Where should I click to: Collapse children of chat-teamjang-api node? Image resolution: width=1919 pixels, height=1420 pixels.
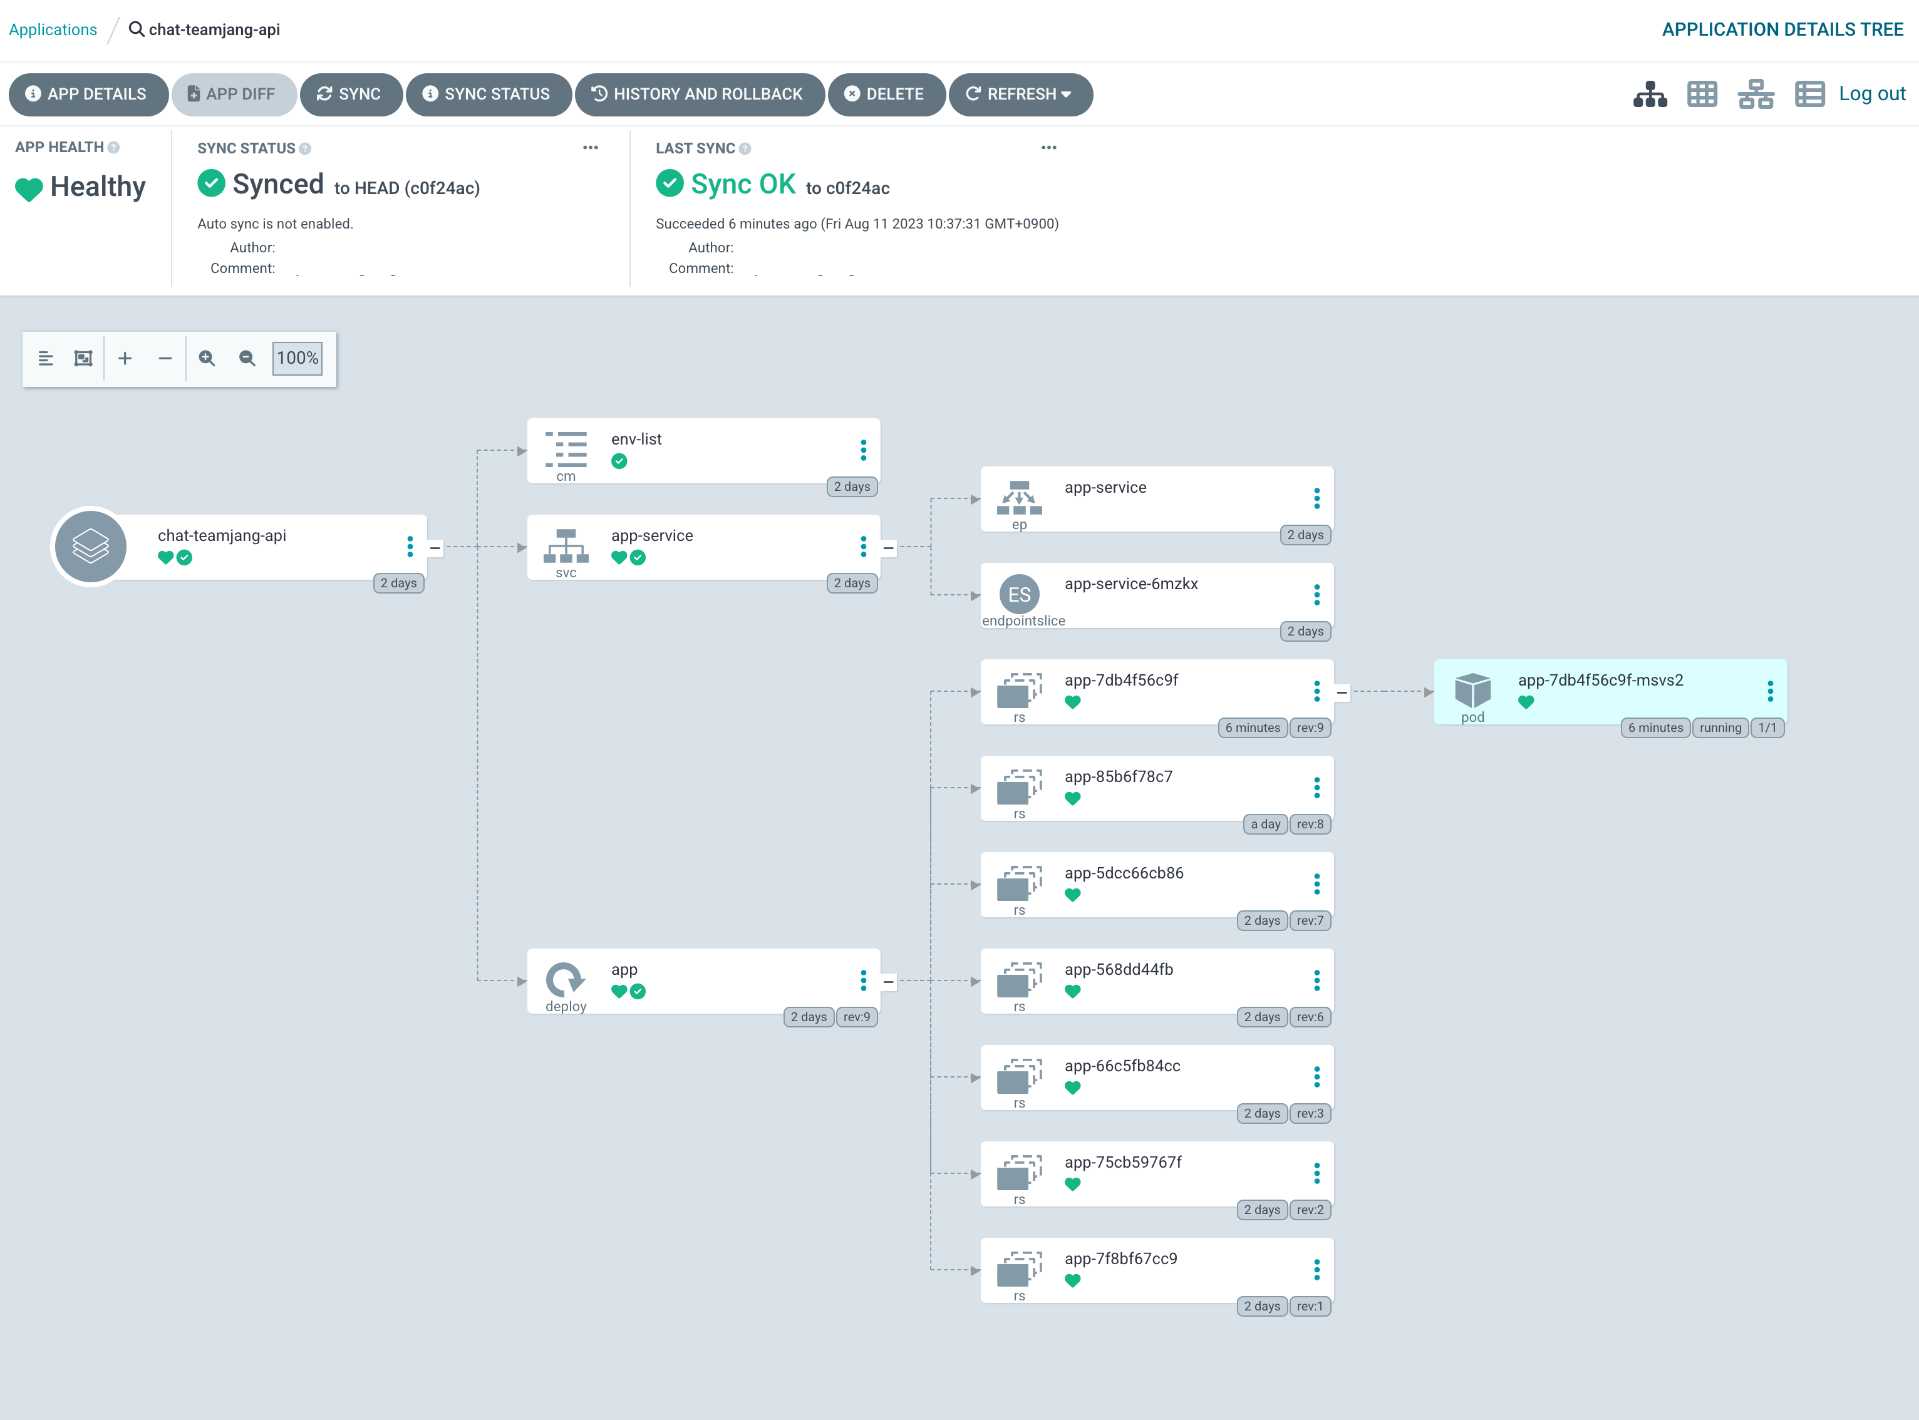435,548
